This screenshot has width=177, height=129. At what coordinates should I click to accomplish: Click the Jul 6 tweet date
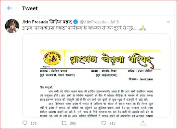(x=114, y=22)
